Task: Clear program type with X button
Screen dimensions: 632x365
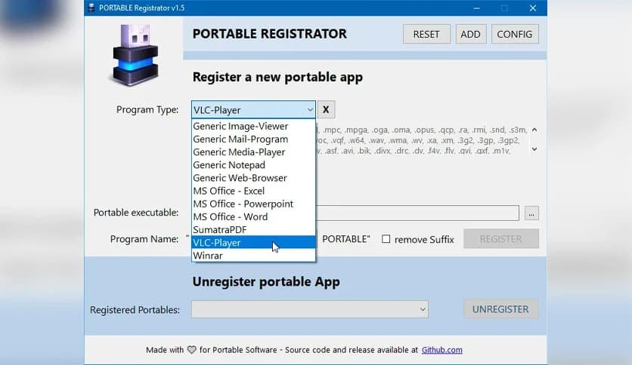Action: tap(326, 110)
